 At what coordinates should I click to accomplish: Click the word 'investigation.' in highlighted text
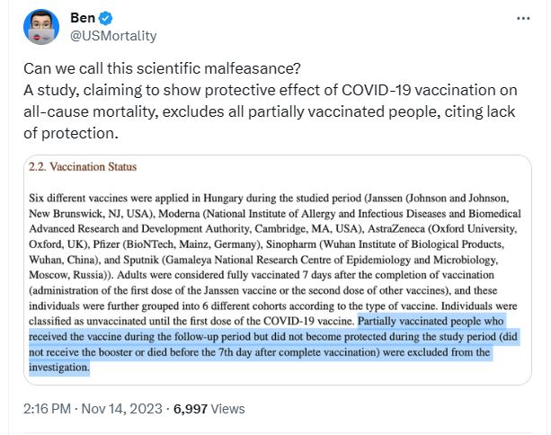(x=59, y=368)
